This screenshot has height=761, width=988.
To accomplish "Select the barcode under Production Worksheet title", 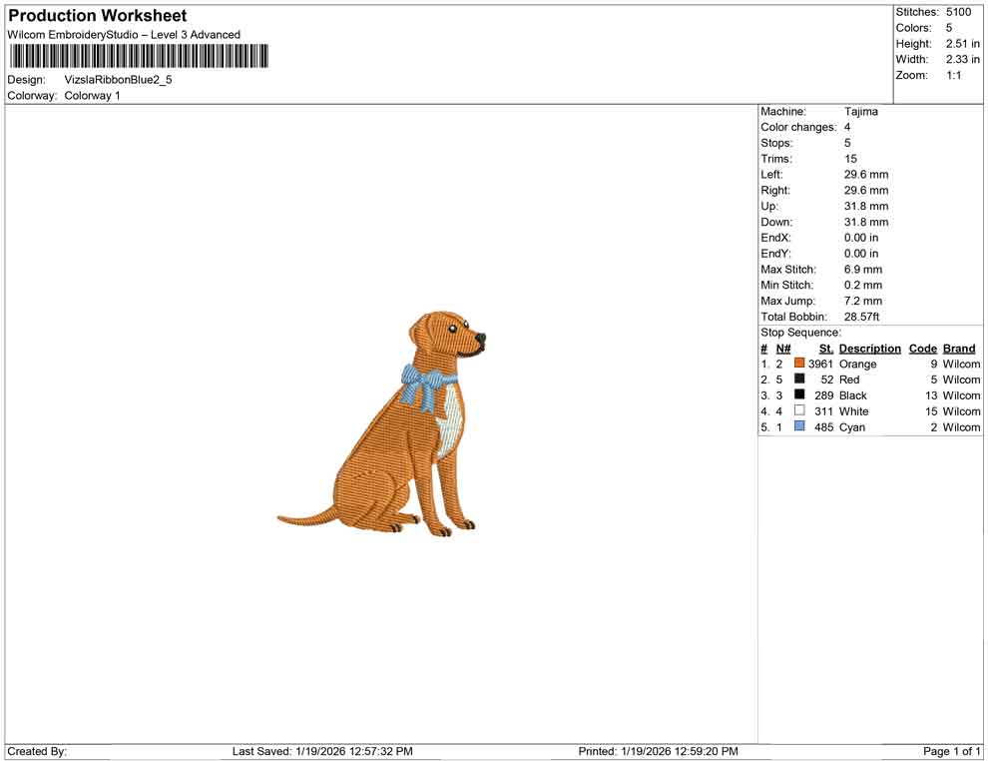I will [138, 57].
